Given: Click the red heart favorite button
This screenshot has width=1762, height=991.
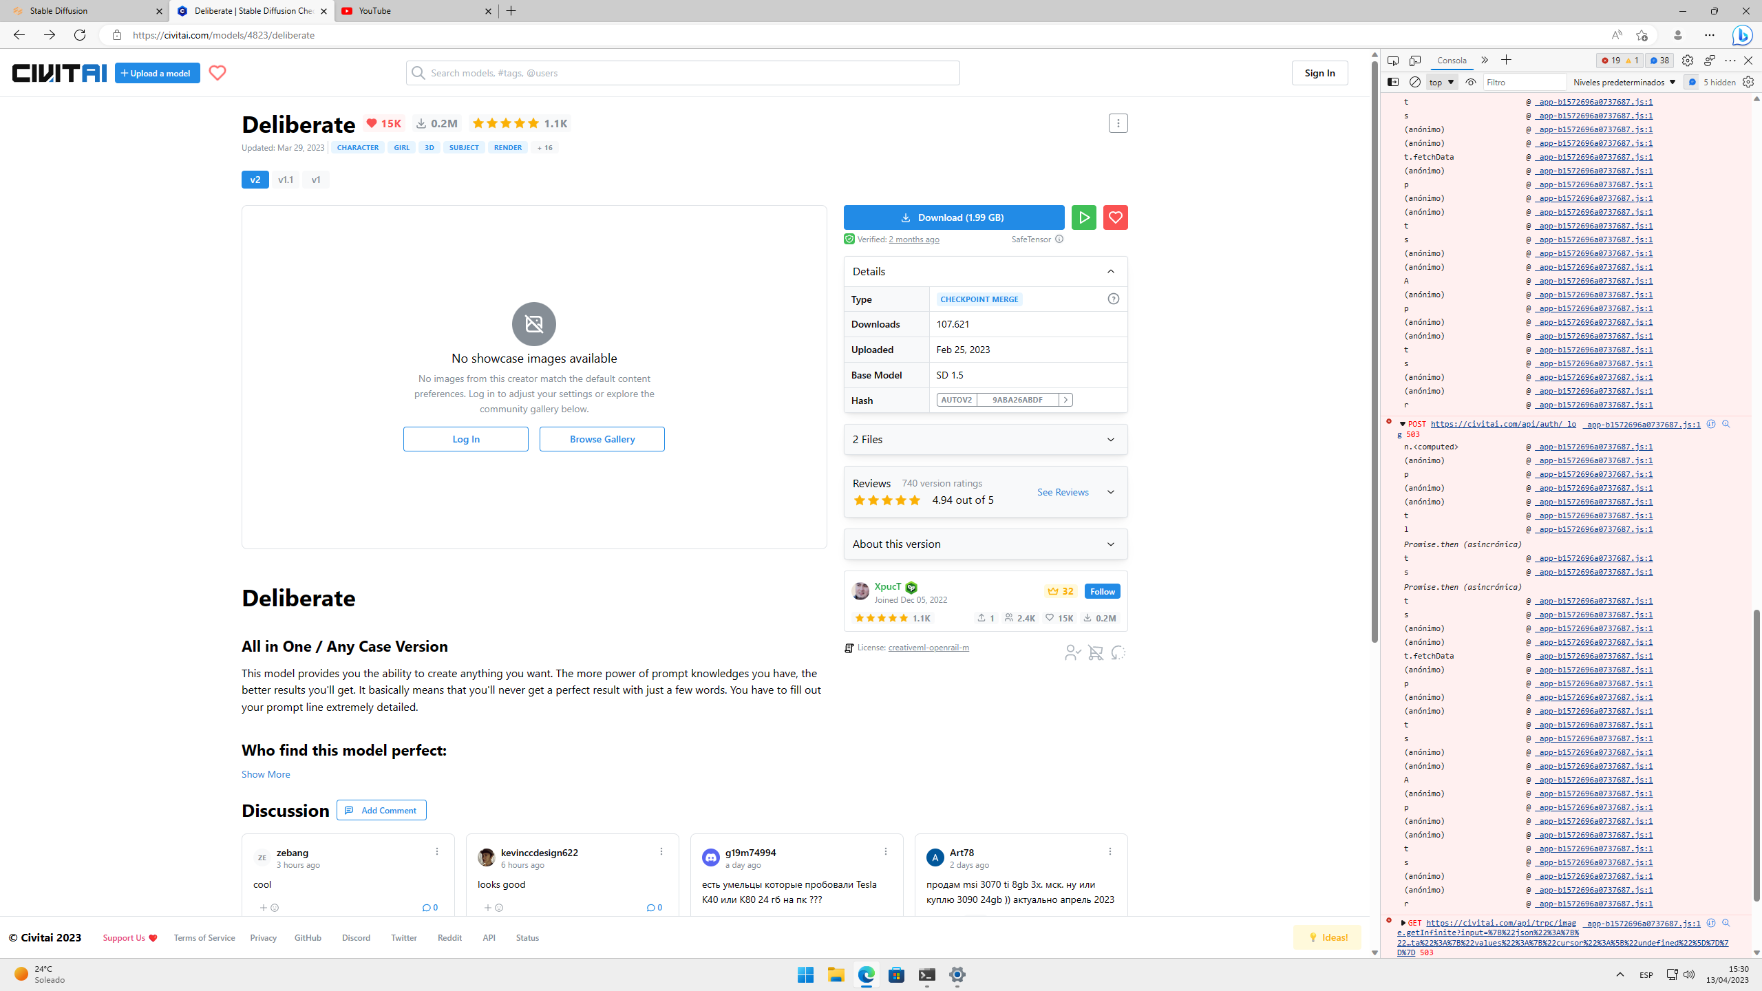Looking at the screenshot, I should click(x=1115, y=217).
